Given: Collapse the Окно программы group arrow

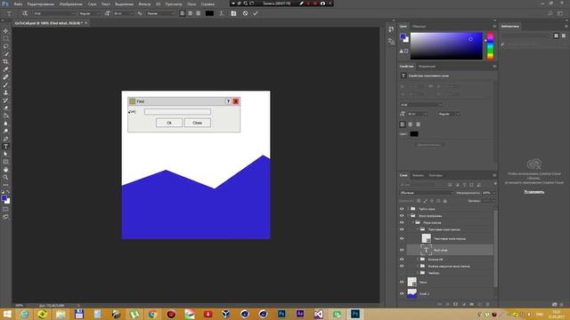Looking at the screenshot, I should click(409, 215).
